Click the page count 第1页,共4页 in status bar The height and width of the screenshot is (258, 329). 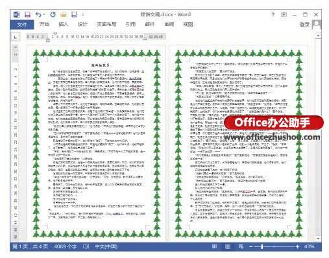point(30,246)
